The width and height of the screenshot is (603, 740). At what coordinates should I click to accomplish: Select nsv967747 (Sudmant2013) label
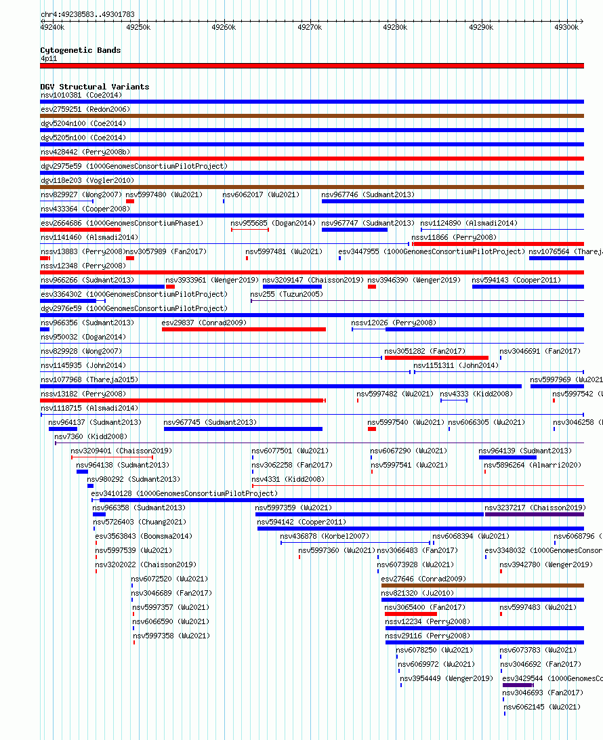[368, 223]
